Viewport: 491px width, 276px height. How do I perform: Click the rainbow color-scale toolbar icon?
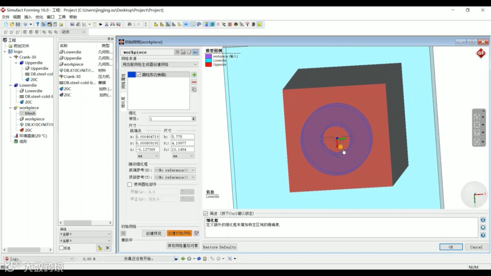click(x=206, y=25)
